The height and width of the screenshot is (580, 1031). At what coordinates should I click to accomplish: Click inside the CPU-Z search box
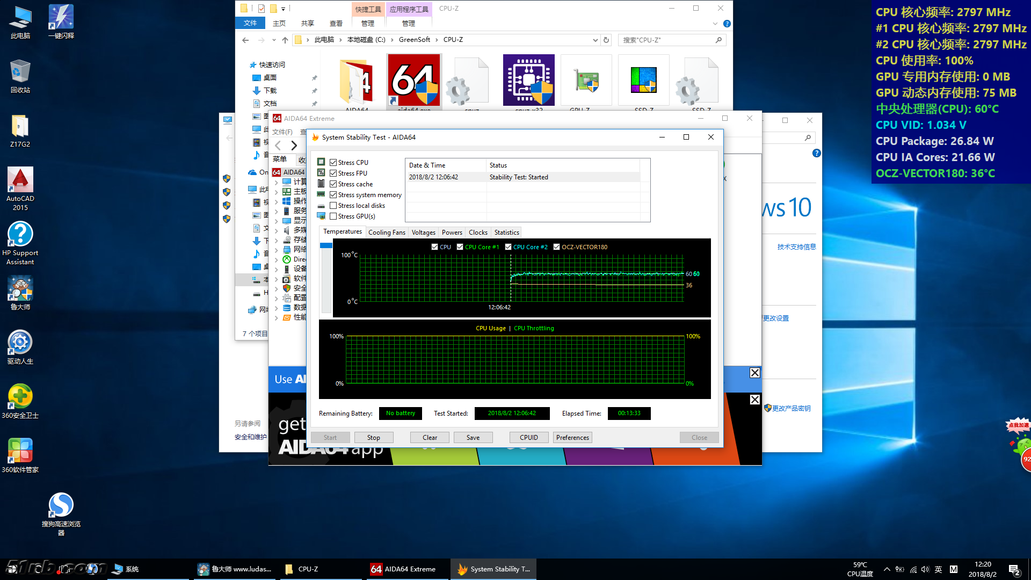(x=666, y=40)
